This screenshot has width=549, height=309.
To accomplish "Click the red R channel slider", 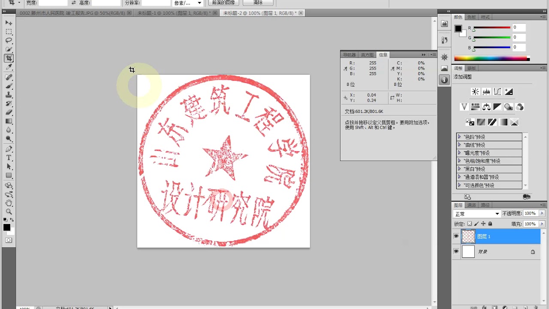I will click(x=492, y=28).
